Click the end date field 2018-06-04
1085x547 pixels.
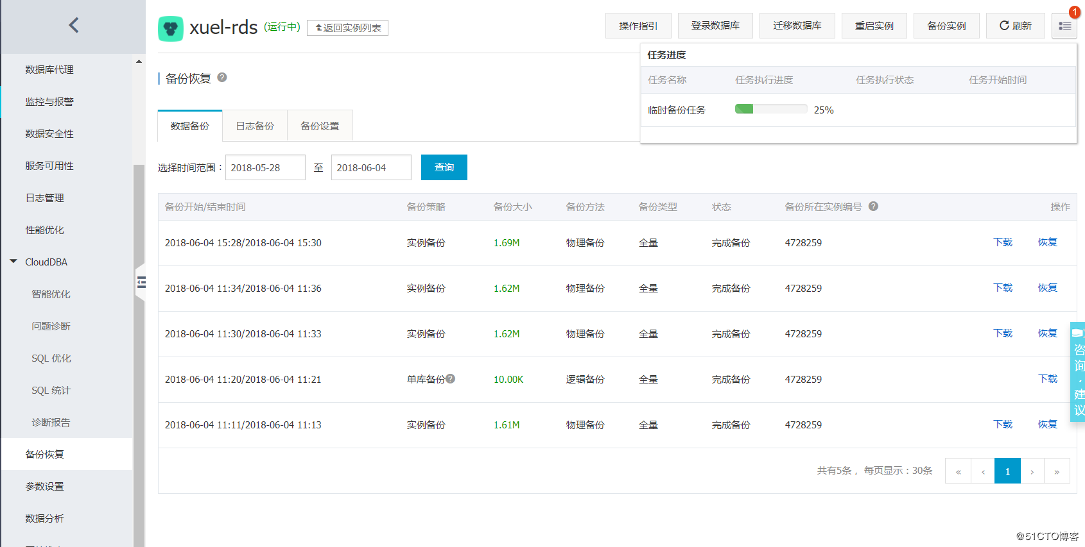coord(371,167)
